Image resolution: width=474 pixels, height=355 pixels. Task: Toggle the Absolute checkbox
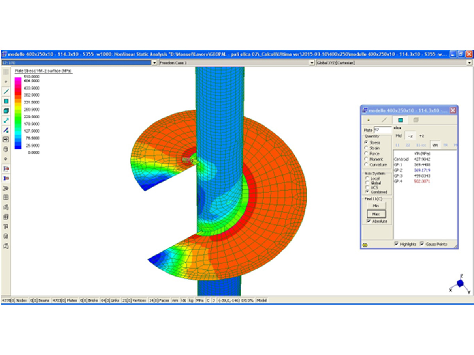pos(369,222)
